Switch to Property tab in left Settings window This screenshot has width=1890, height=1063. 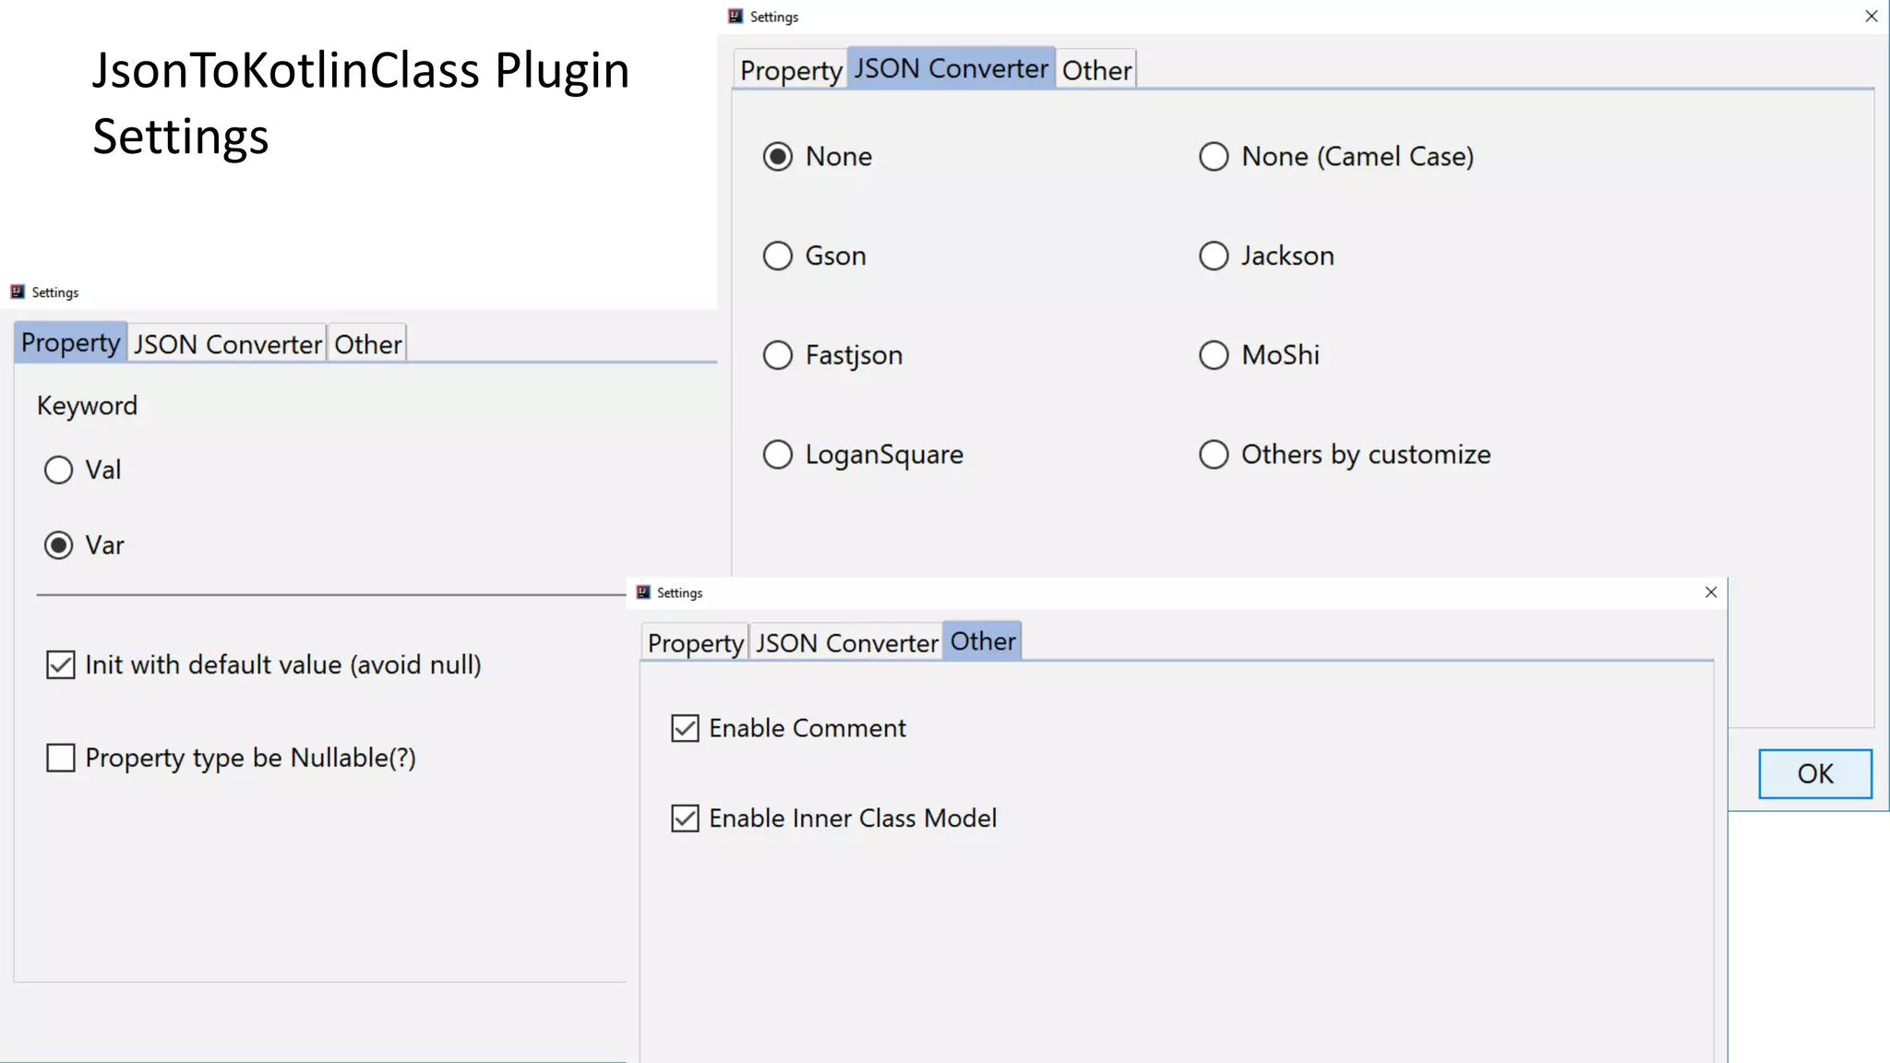(70, 342)
